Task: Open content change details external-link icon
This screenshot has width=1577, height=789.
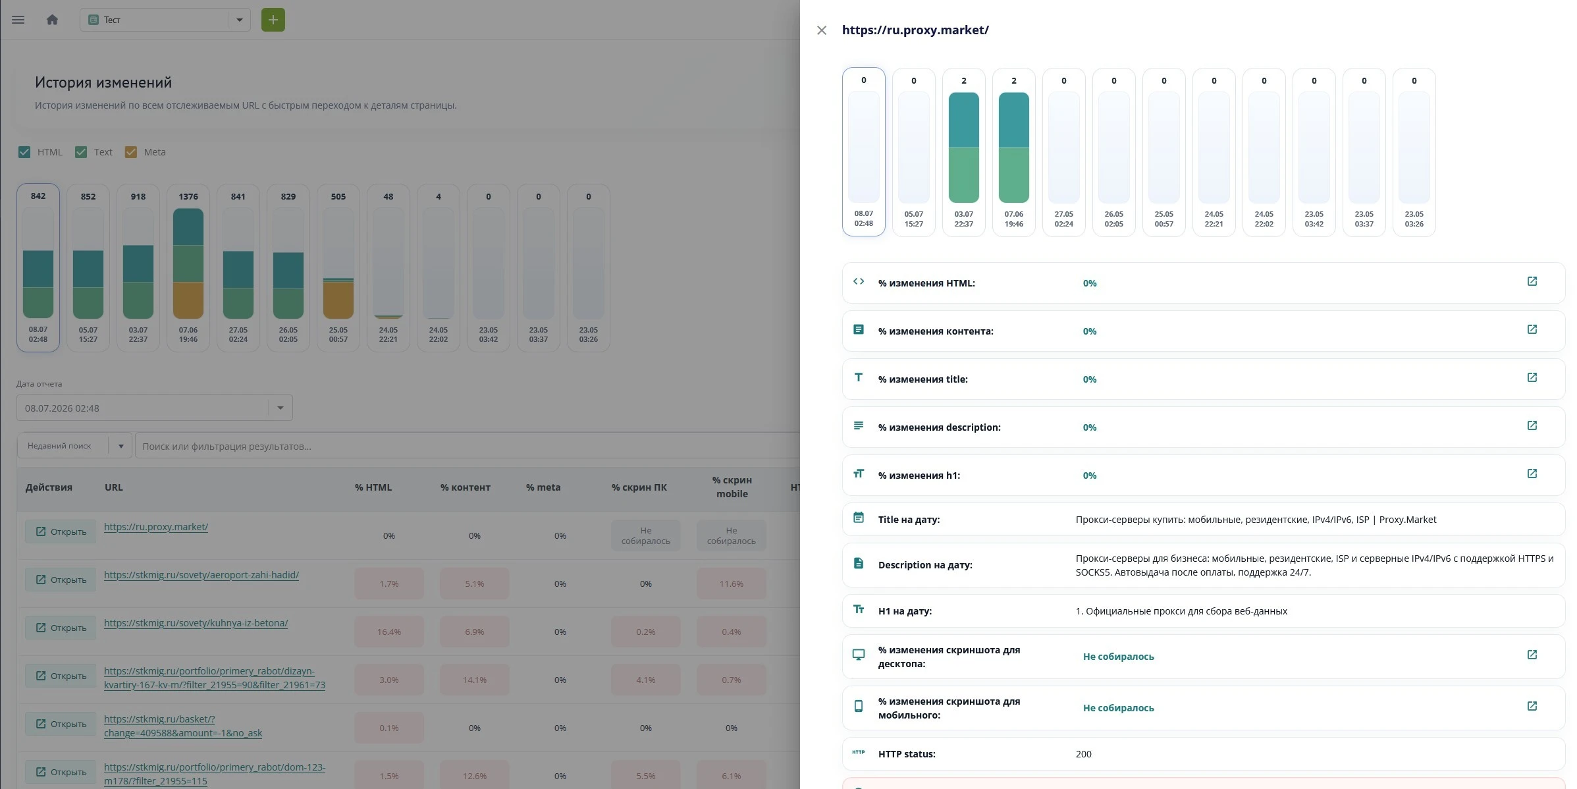Action: click(x=1532, y=330)
